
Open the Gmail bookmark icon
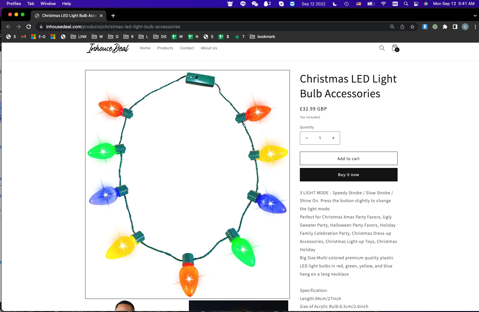tap(24, 37)
